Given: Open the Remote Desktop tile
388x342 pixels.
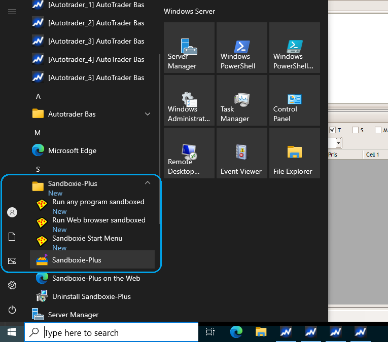Looking at the screenshot, I should [189, 153].
